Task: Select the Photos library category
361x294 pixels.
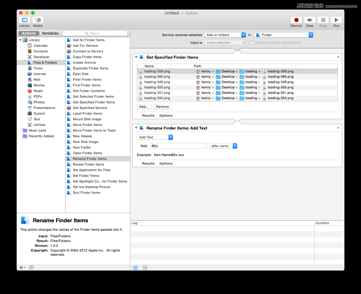Action: coord(39,102)
